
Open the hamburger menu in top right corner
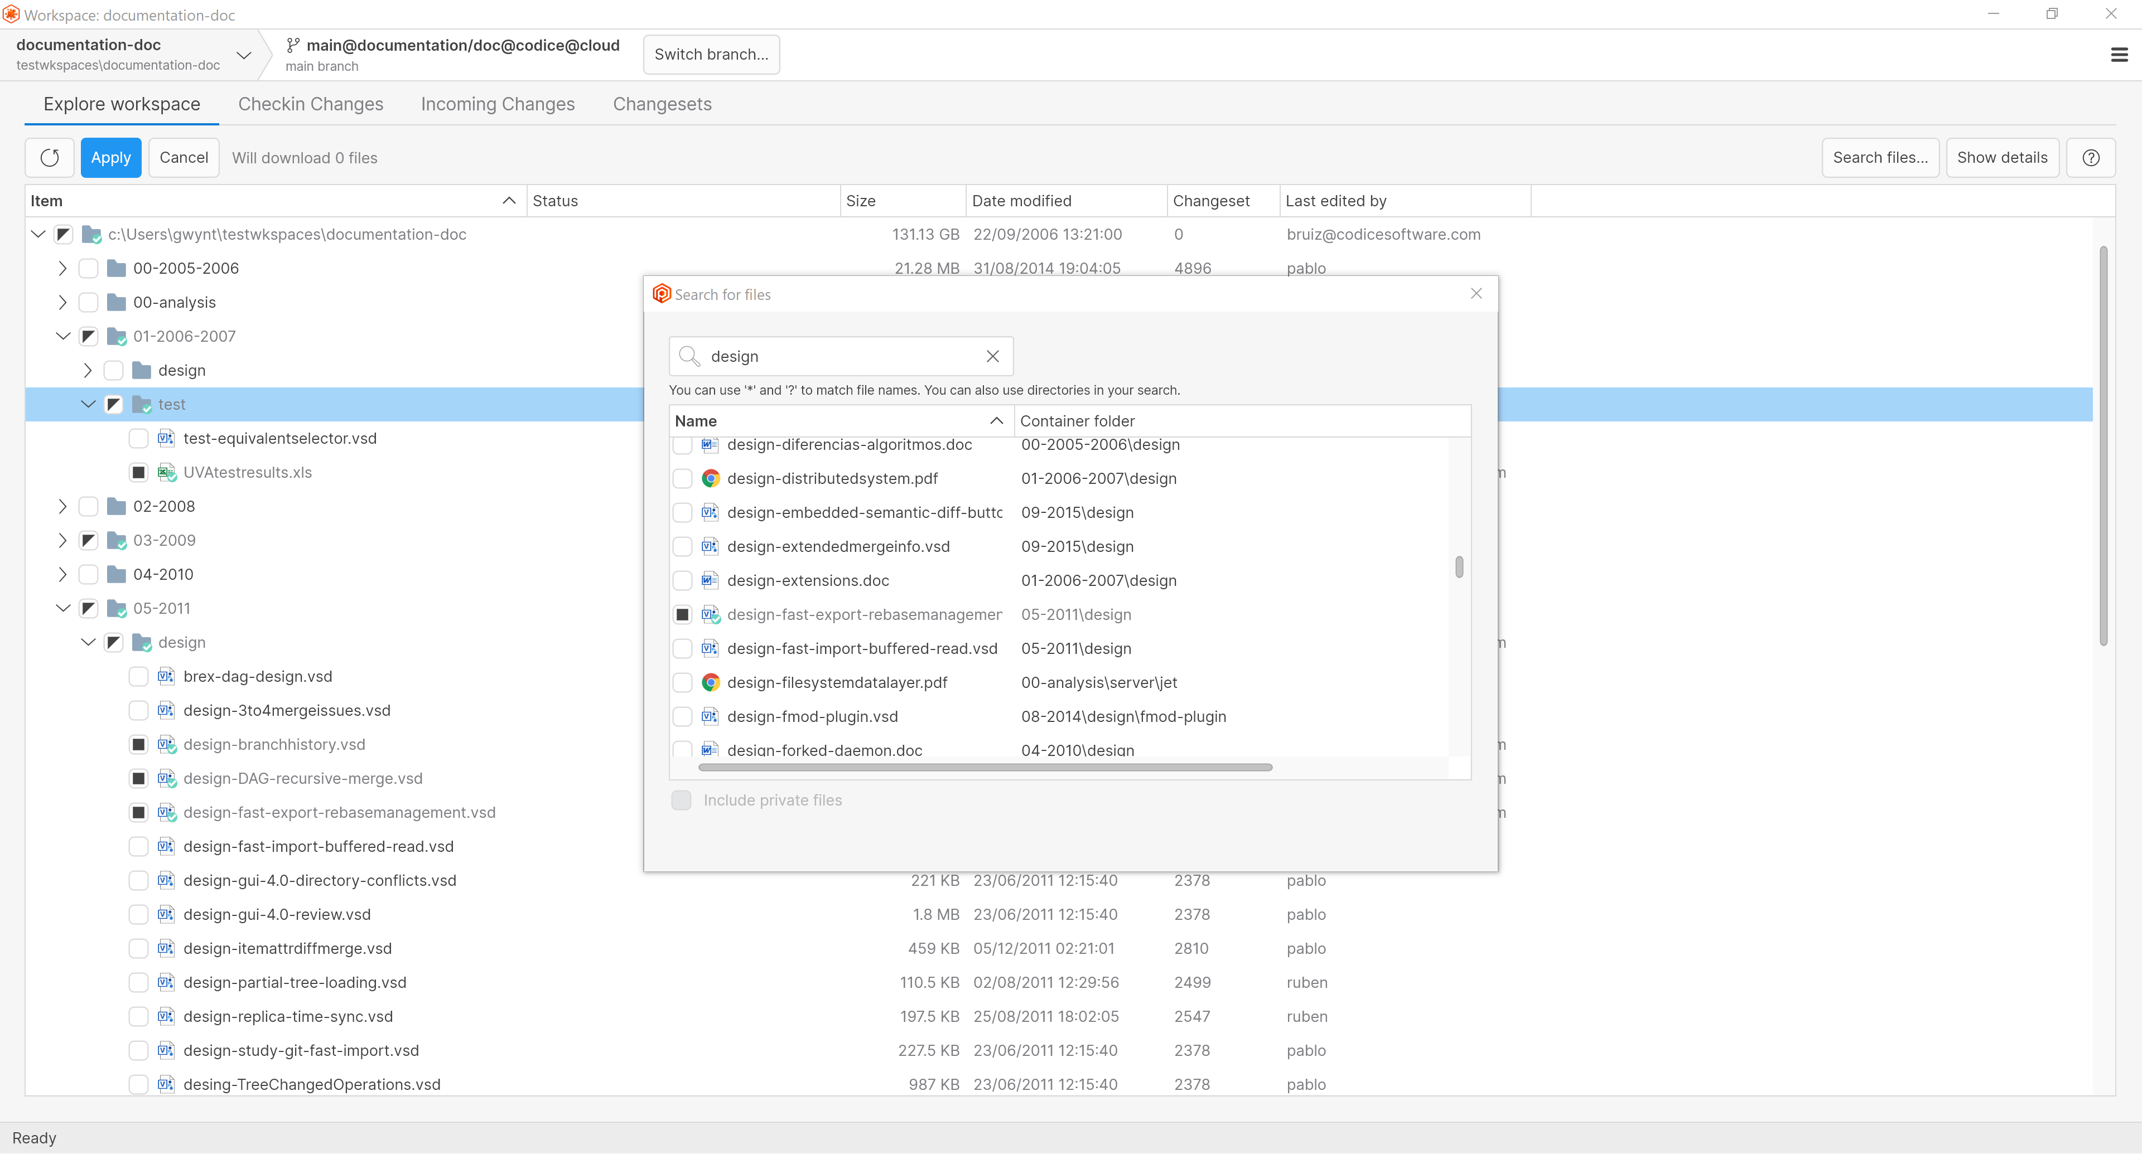tap(2119, 54)
